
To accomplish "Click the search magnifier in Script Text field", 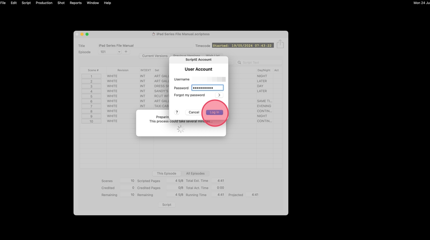I will 240,62.
